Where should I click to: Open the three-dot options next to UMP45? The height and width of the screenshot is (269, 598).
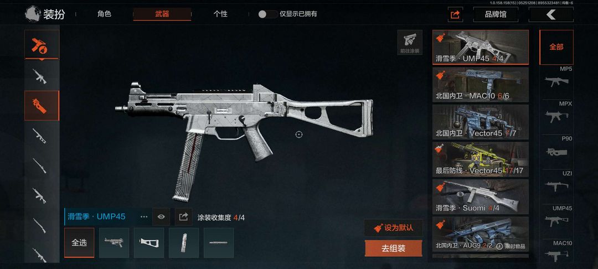click(144, 217)
